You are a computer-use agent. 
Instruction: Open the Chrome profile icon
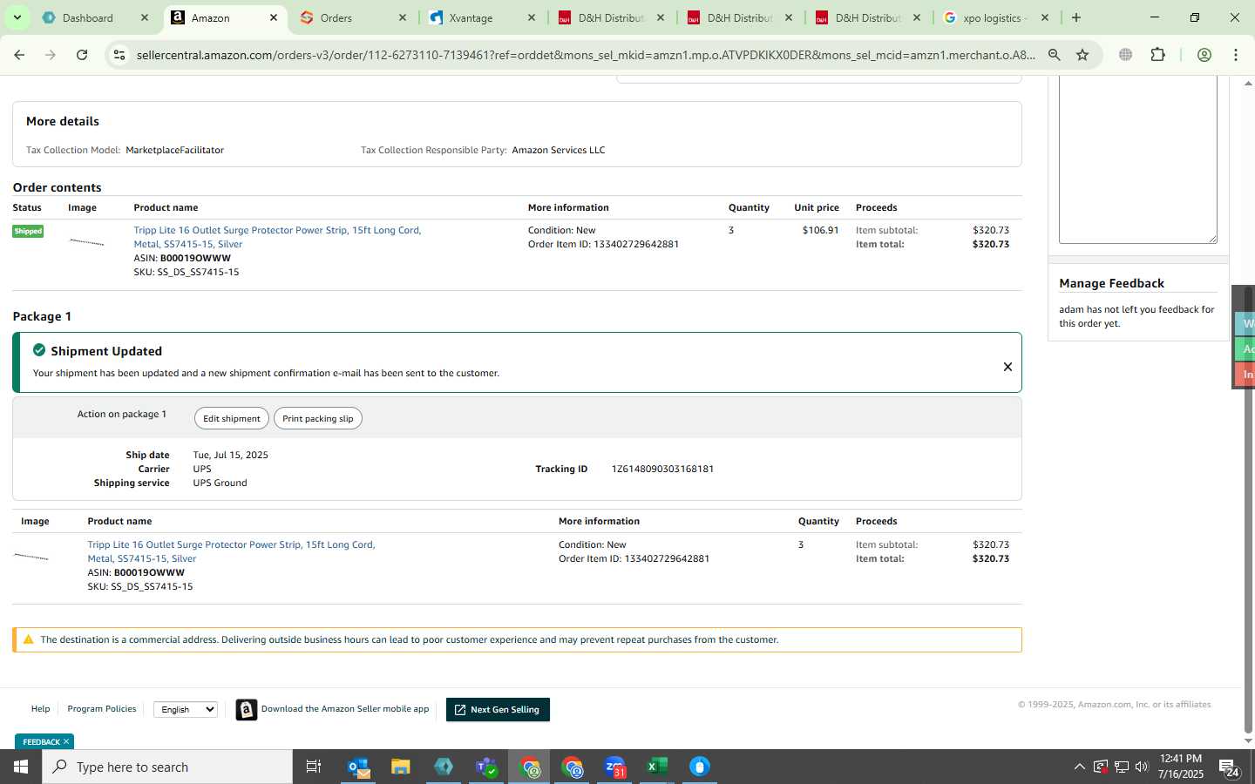[1204, 55]
